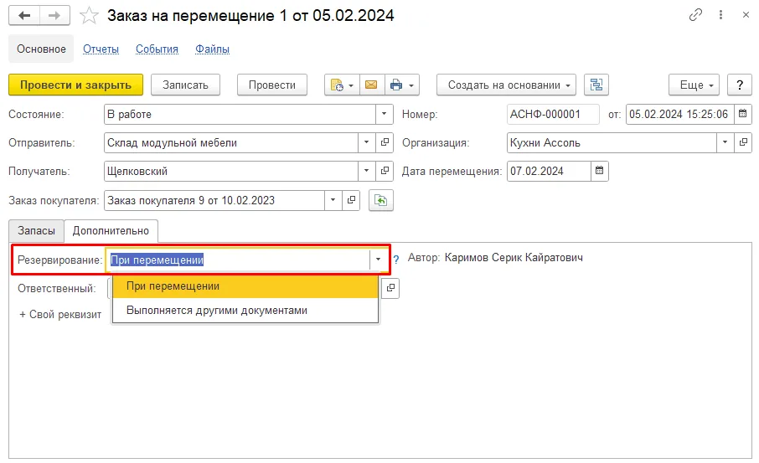The width and height of the screenshot is (759, 463).
Task: Expand the Получатель dropdown arrow
Action: pyautogui.click(x=366, y=171)
